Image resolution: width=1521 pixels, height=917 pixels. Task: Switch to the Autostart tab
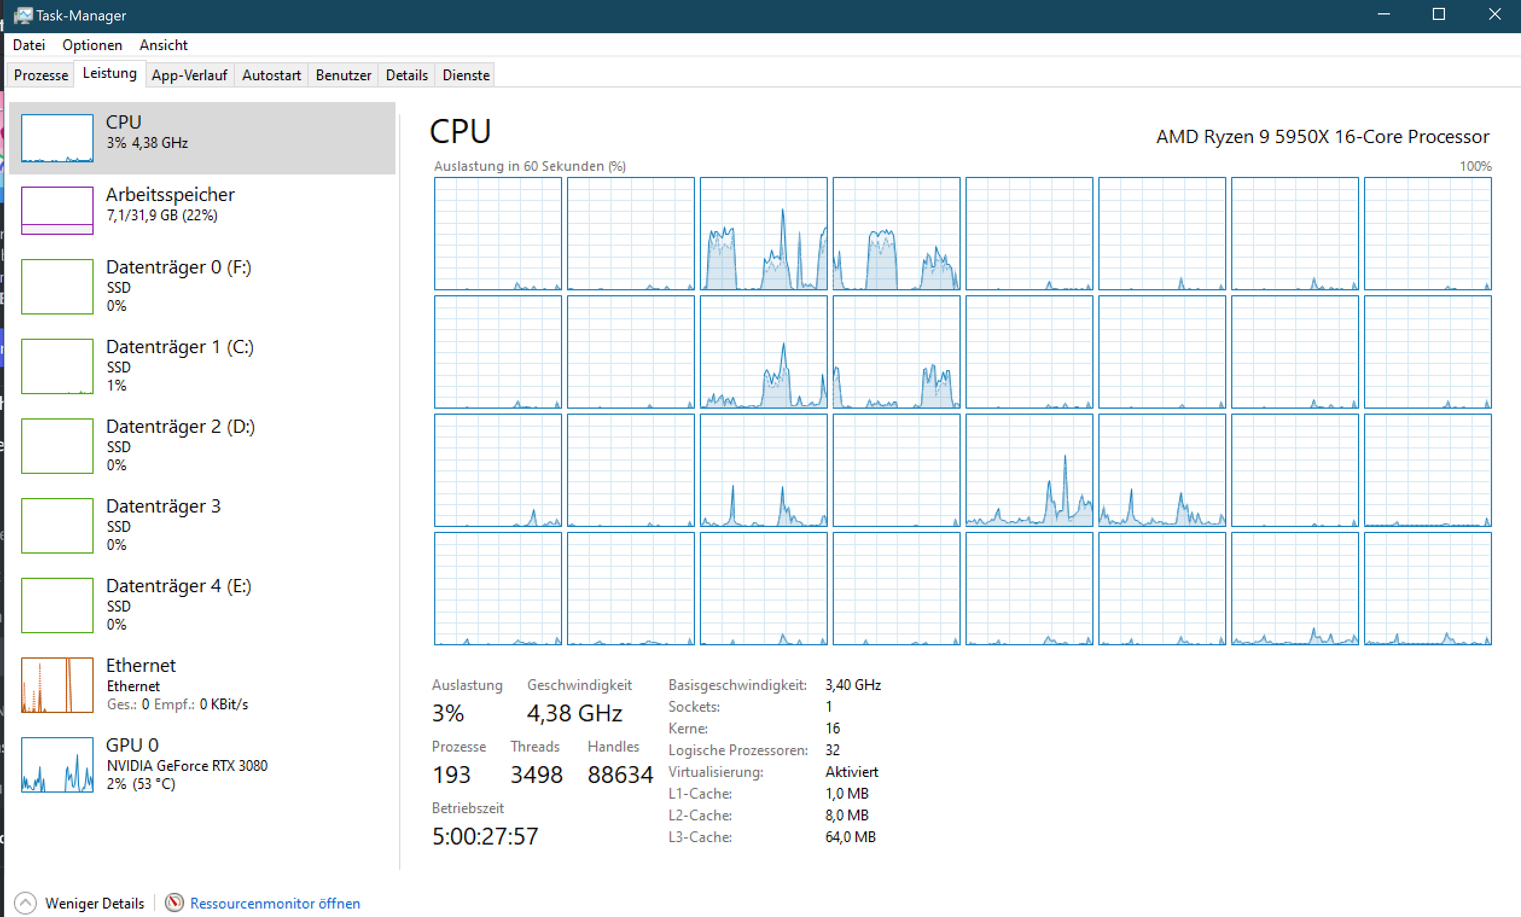[x=271, y=75]
